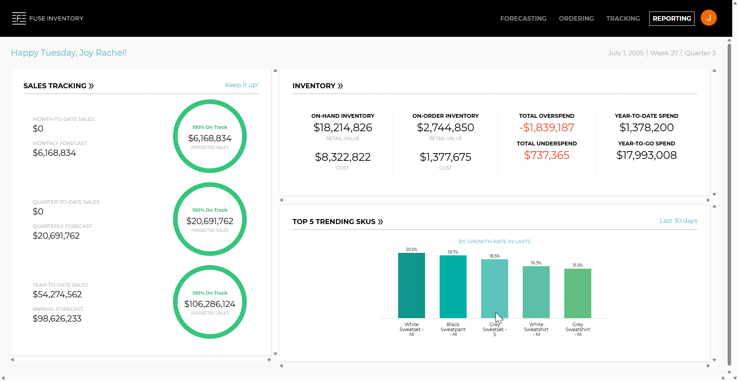The width and height of the screenshot is (738, 381).
Task: Click the White Sweatset - M bar
Action: (411, 285)
